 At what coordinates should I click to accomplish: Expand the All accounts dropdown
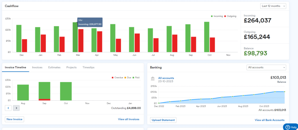pos(266,67)
